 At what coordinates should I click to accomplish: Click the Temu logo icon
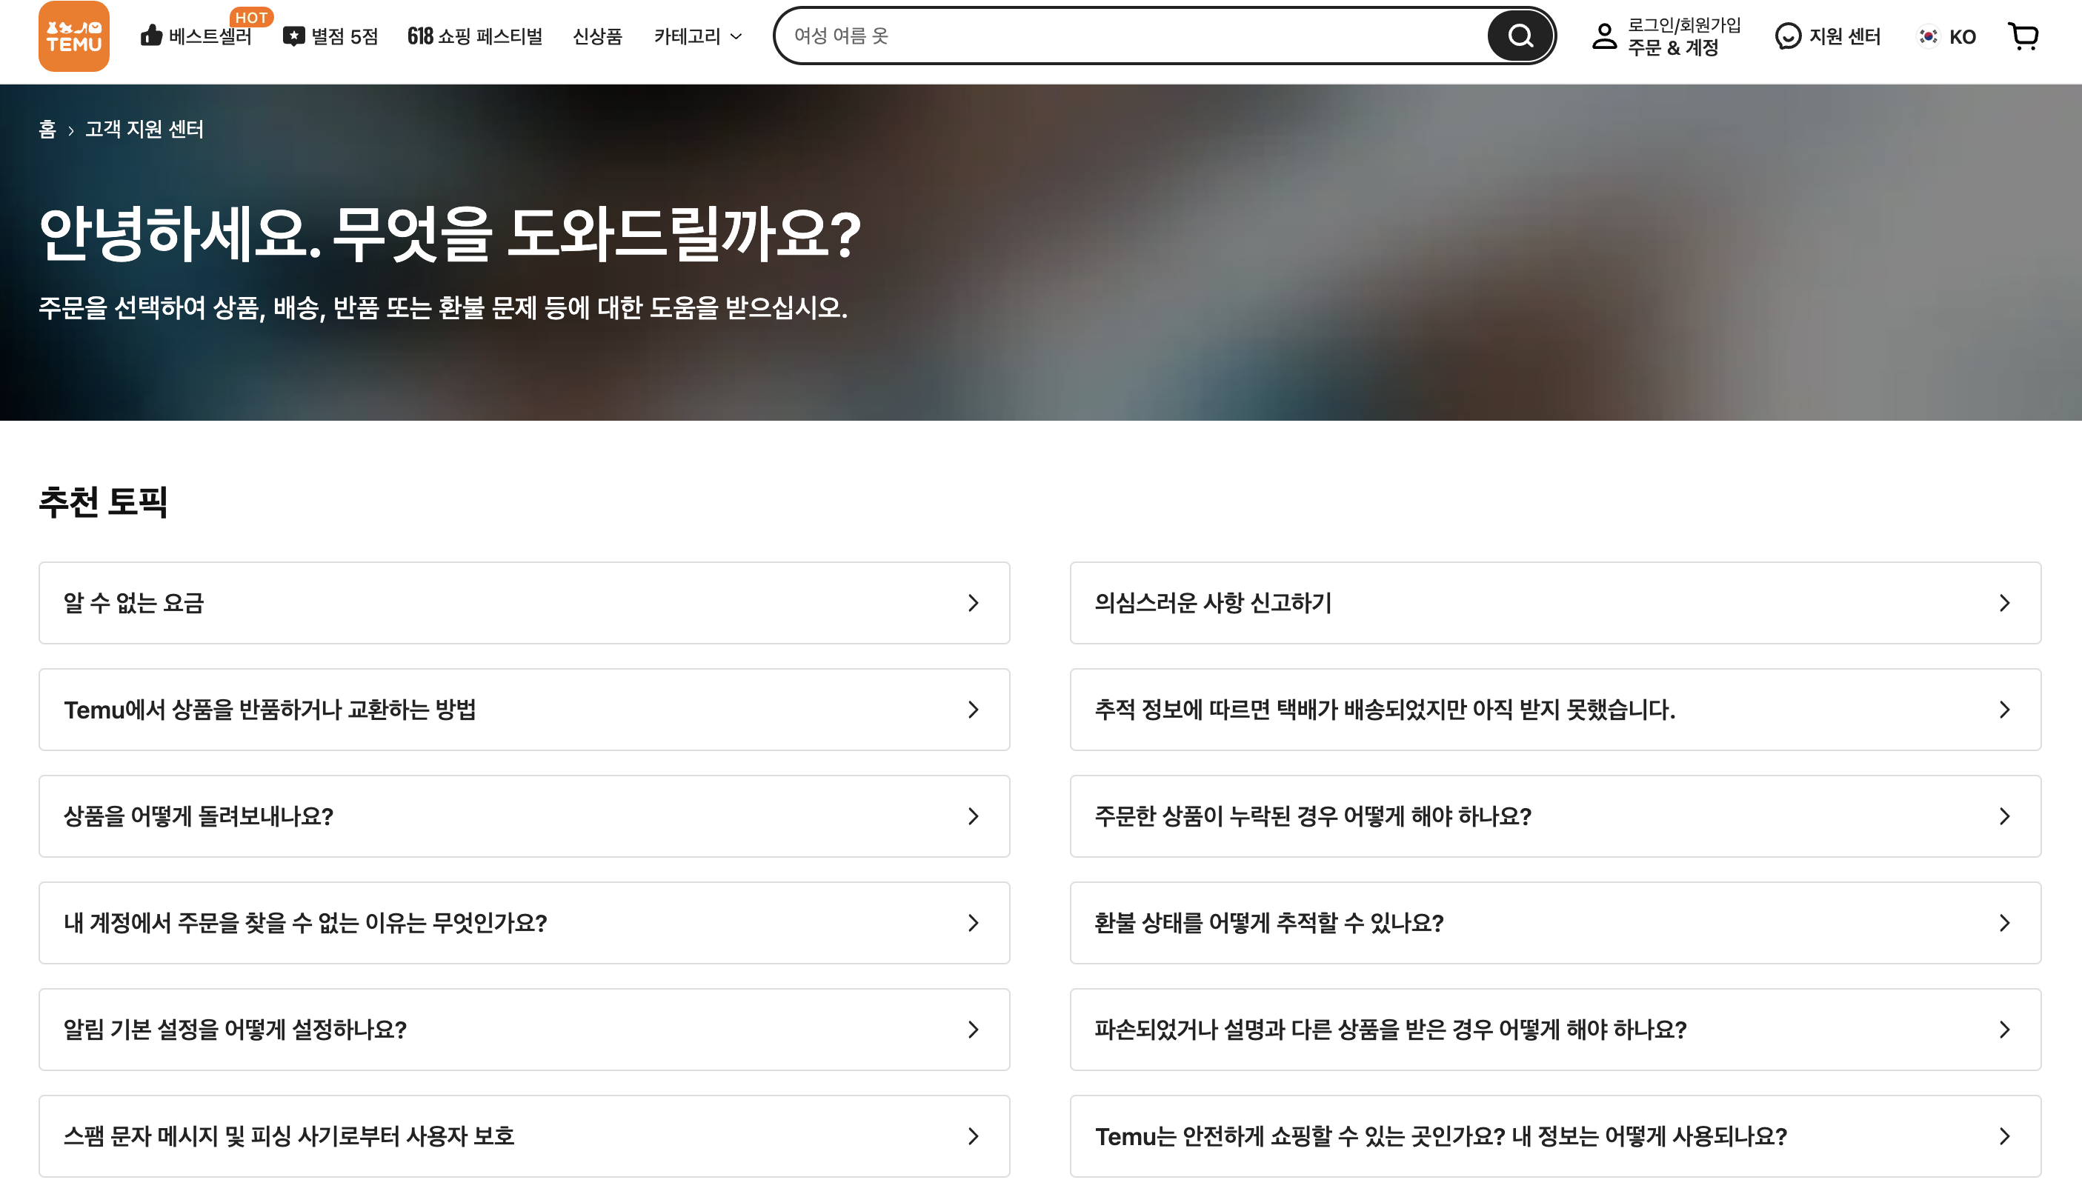[x=74, y=36]
